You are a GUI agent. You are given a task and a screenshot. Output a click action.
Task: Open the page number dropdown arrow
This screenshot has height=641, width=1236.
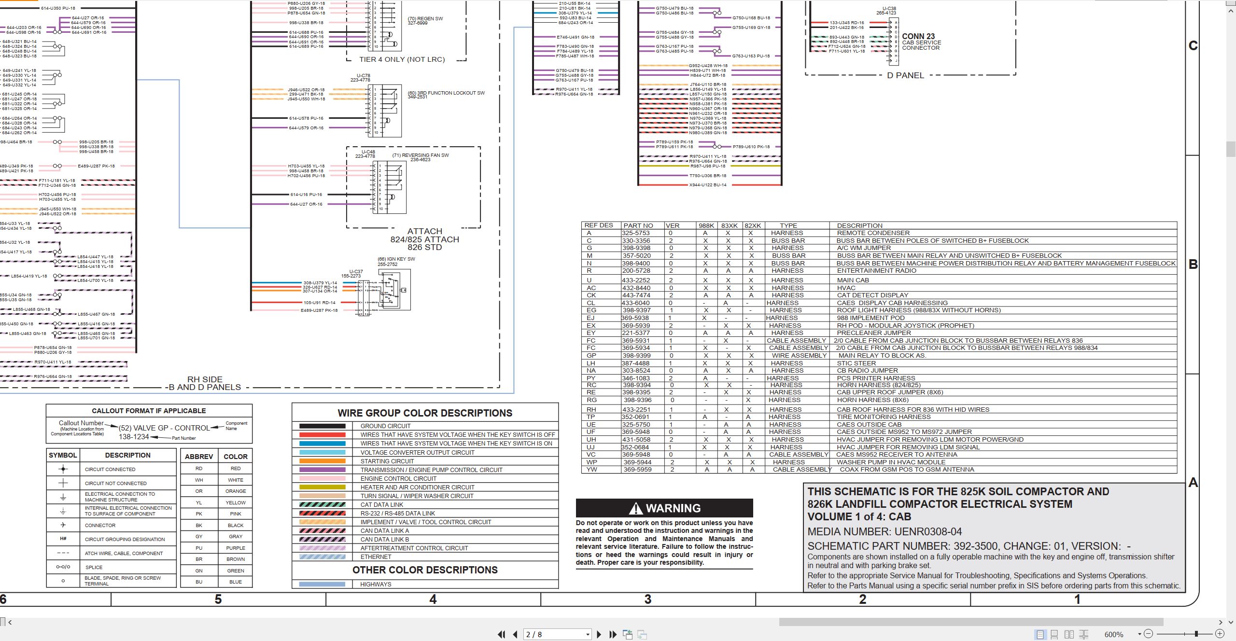pyautogui.click(x=588, y=635)
